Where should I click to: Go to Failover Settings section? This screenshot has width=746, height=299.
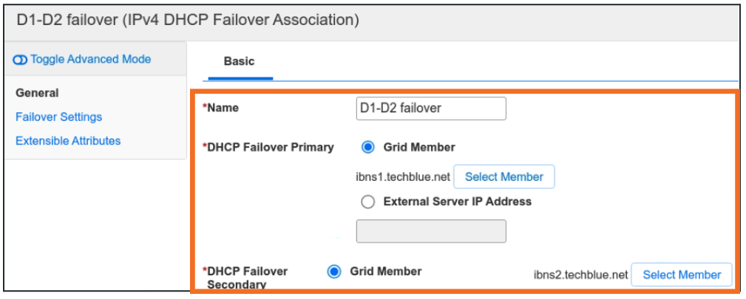(58, 117)
